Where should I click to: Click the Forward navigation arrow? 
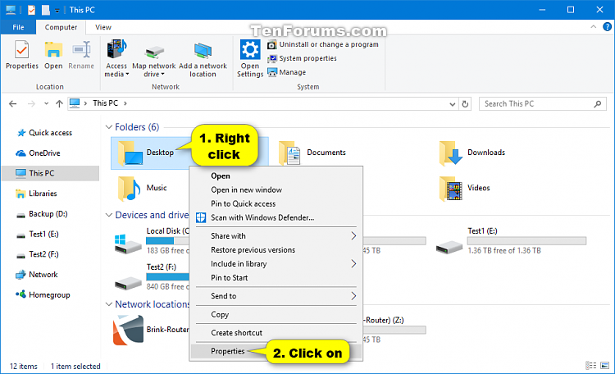click(x=31, y=103)
